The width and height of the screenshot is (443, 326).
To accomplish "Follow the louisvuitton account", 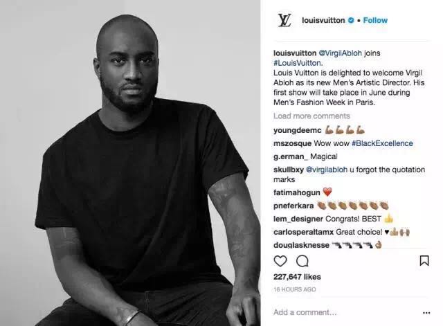I will coord(375,20).
